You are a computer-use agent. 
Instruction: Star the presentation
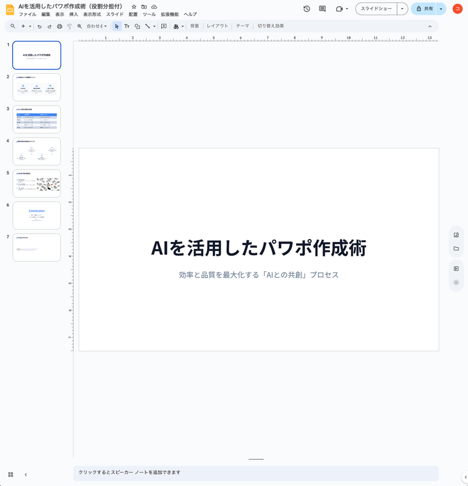(134, 6)
